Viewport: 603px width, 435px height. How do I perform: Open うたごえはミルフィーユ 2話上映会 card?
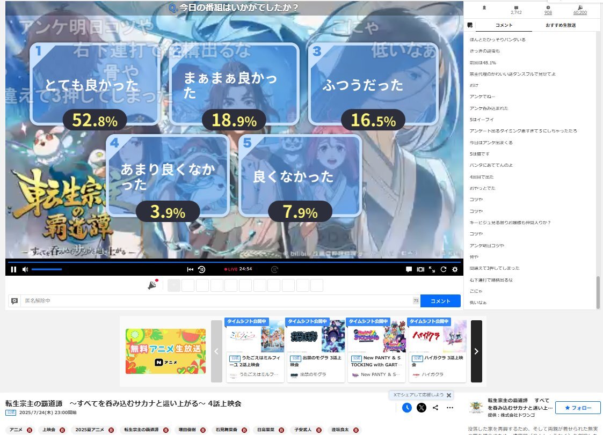255,350
